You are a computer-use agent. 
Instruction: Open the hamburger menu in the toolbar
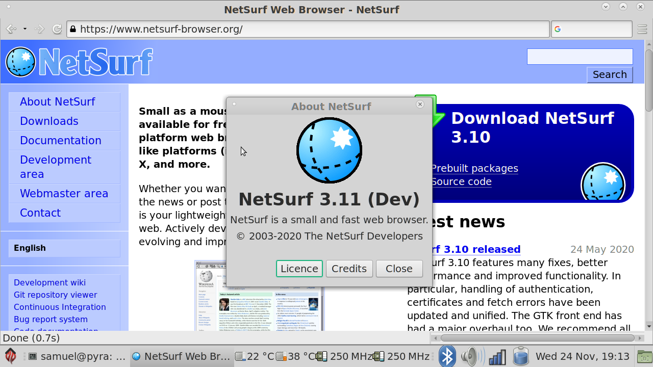pyautogui.click(x=642, y=29)
